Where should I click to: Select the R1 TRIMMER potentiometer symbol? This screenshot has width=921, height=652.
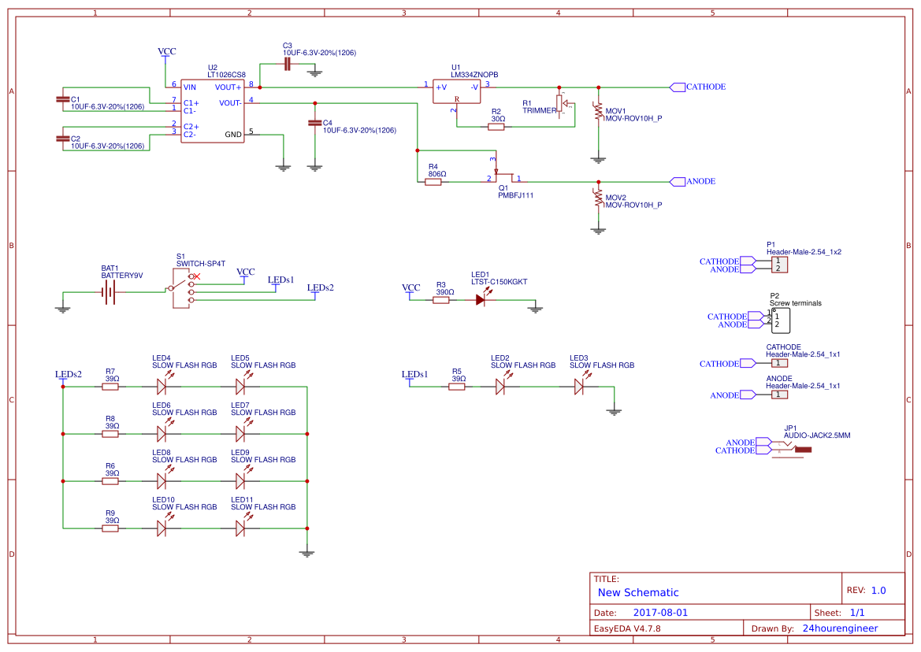click(559, 102)
